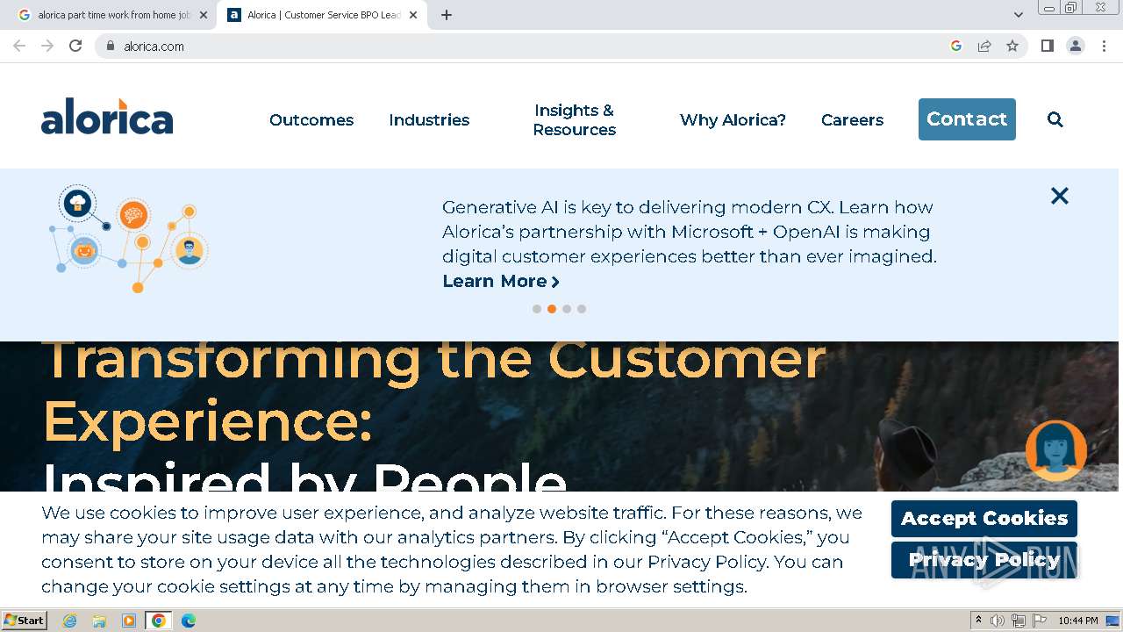Click Accept Cookies button
The height and width of the screenshot is (632, 1123).
(x=984, y=519)
